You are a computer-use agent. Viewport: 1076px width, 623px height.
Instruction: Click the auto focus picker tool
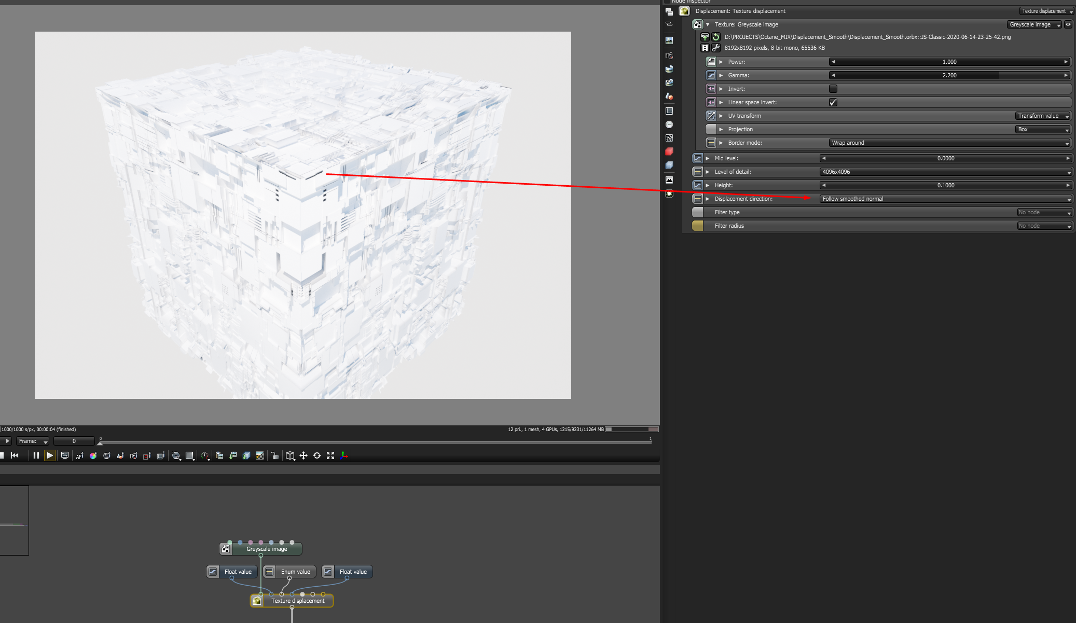[79, 455]
